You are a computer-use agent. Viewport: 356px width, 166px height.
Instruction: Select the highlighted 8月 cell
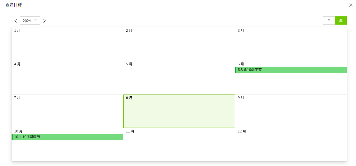[x=179, y=111]
